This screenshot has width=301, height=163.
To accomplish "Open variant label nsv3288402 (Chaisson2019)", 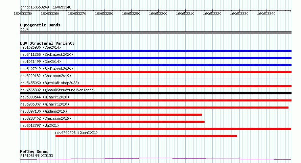I will (x=46, y=118).
